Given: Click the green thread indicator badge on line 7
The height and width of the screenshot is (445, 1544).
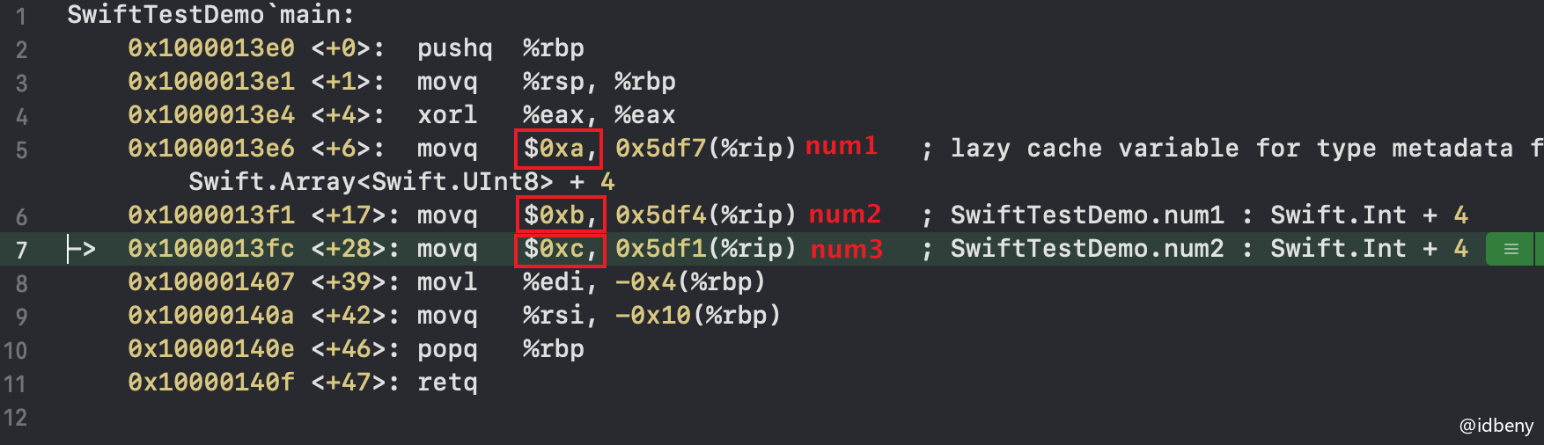Looking at the screenshot, I should pos(1511,249).
